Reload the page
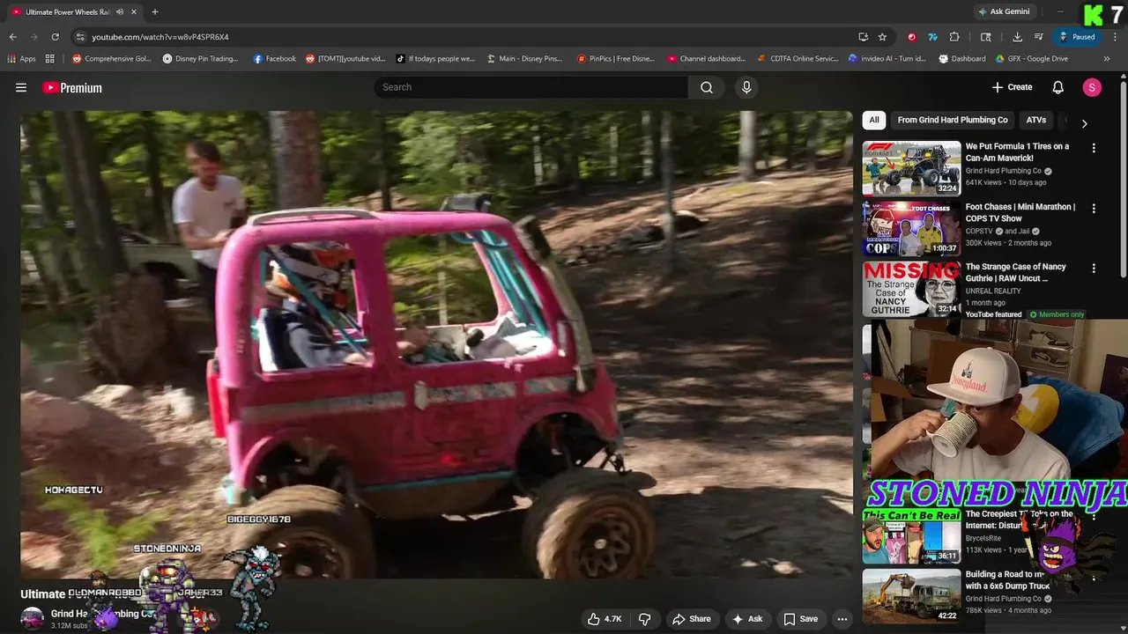Image resolution: width=1128 pixels, height=634 pixels. point(55,37)
